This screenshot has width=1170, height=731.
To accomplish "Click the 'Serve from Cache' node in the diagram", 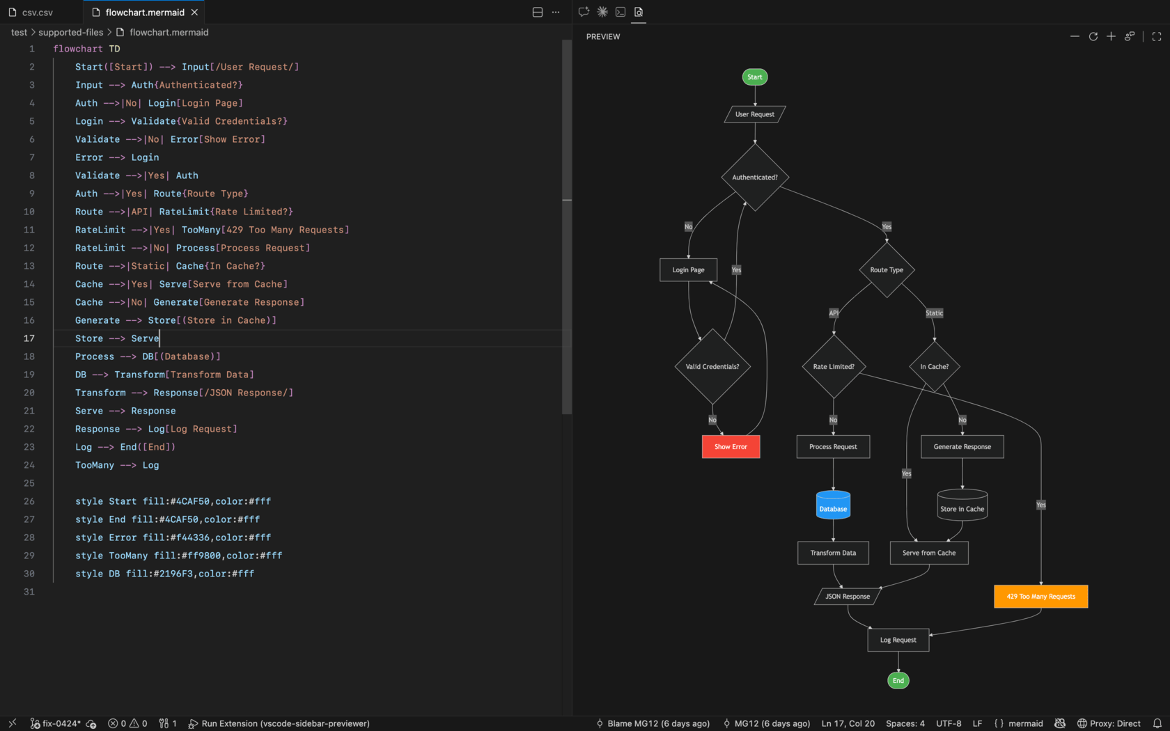I will [929, 553].
